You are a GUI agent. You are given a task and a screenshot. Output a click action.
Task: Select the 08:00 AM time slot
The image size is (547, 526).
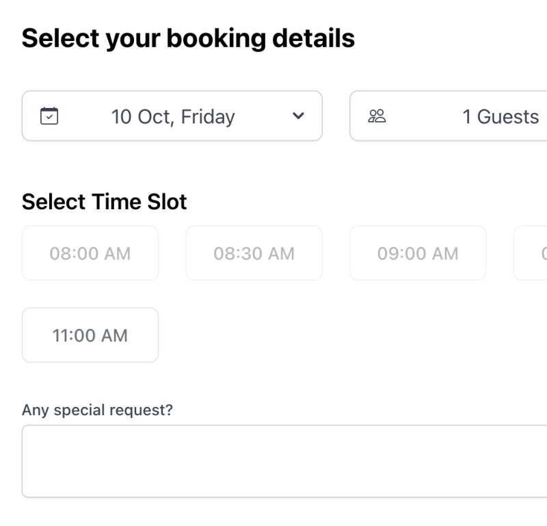pyautogui.click(x=90, y=254)
